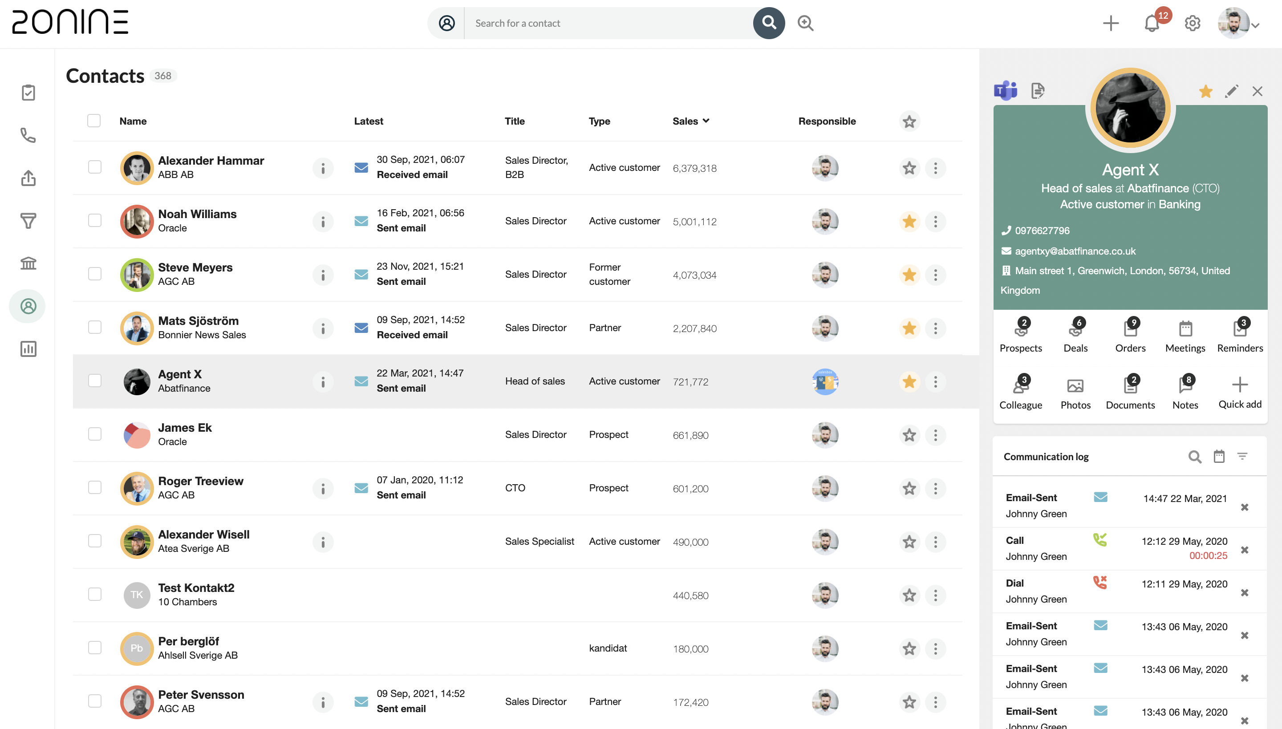
Task: Open the tasks checklist icon in sidebar
Action: (28, 92)
